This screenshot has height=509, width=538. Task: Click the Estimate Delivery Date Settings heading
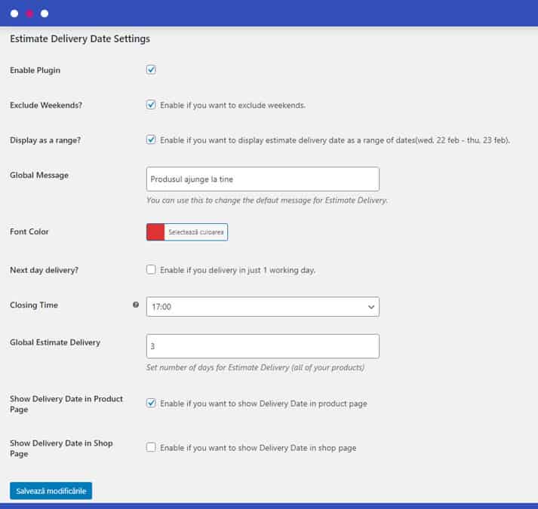click(x=80, y=38)
